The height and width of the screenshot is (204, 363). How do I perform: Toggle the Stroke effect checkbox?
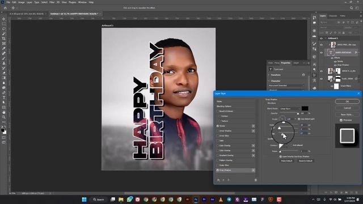(x=218, y=126)
